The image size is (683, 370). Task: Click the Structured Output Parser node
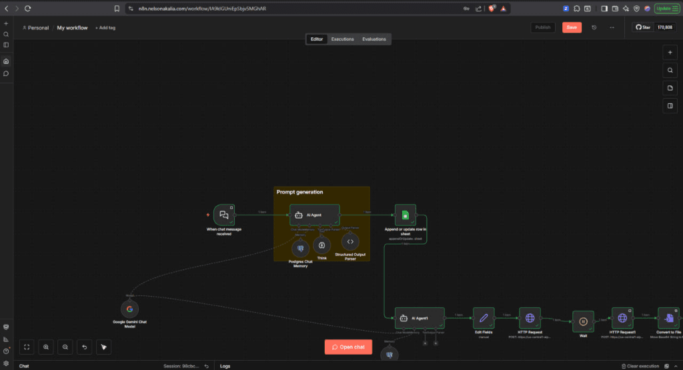click(351, 241)
